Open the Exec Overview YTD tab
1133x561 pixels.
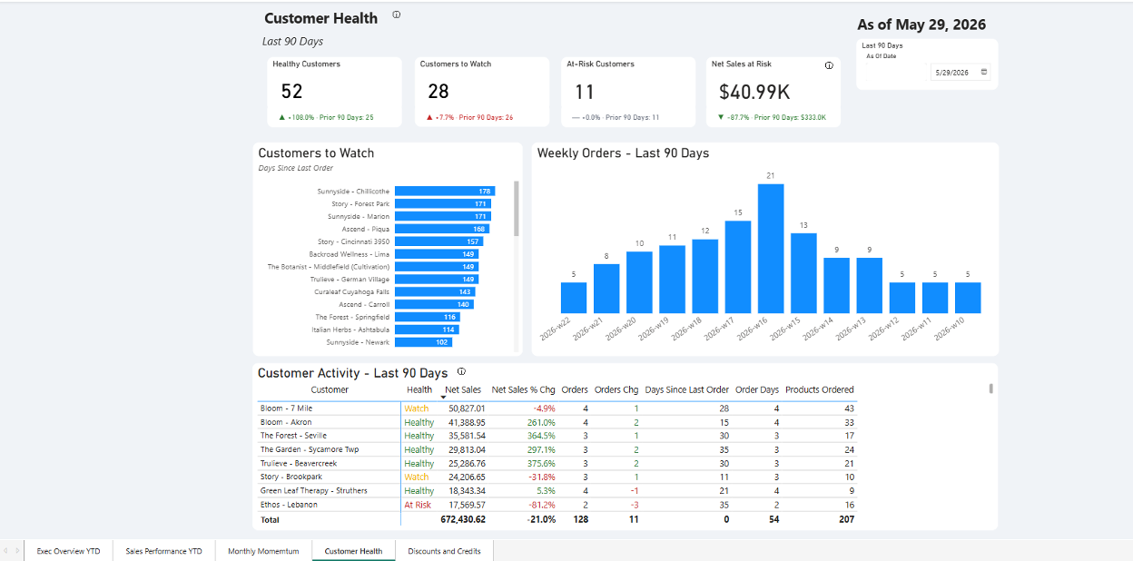click(x=68, y=551)
